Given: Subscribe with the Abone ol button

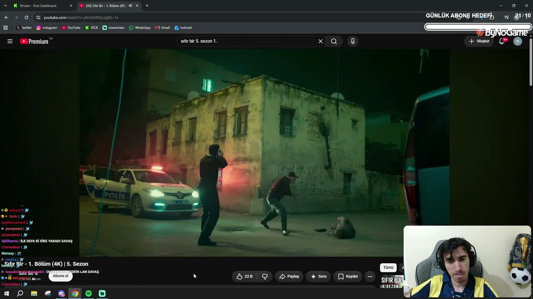Looking at the screenshot, I should pyautogui.click(x=60, y=276).
